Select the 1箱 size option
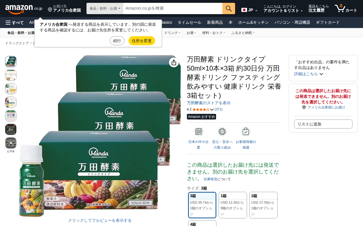This screenshot has width=363, height=226. pos(233,205)
